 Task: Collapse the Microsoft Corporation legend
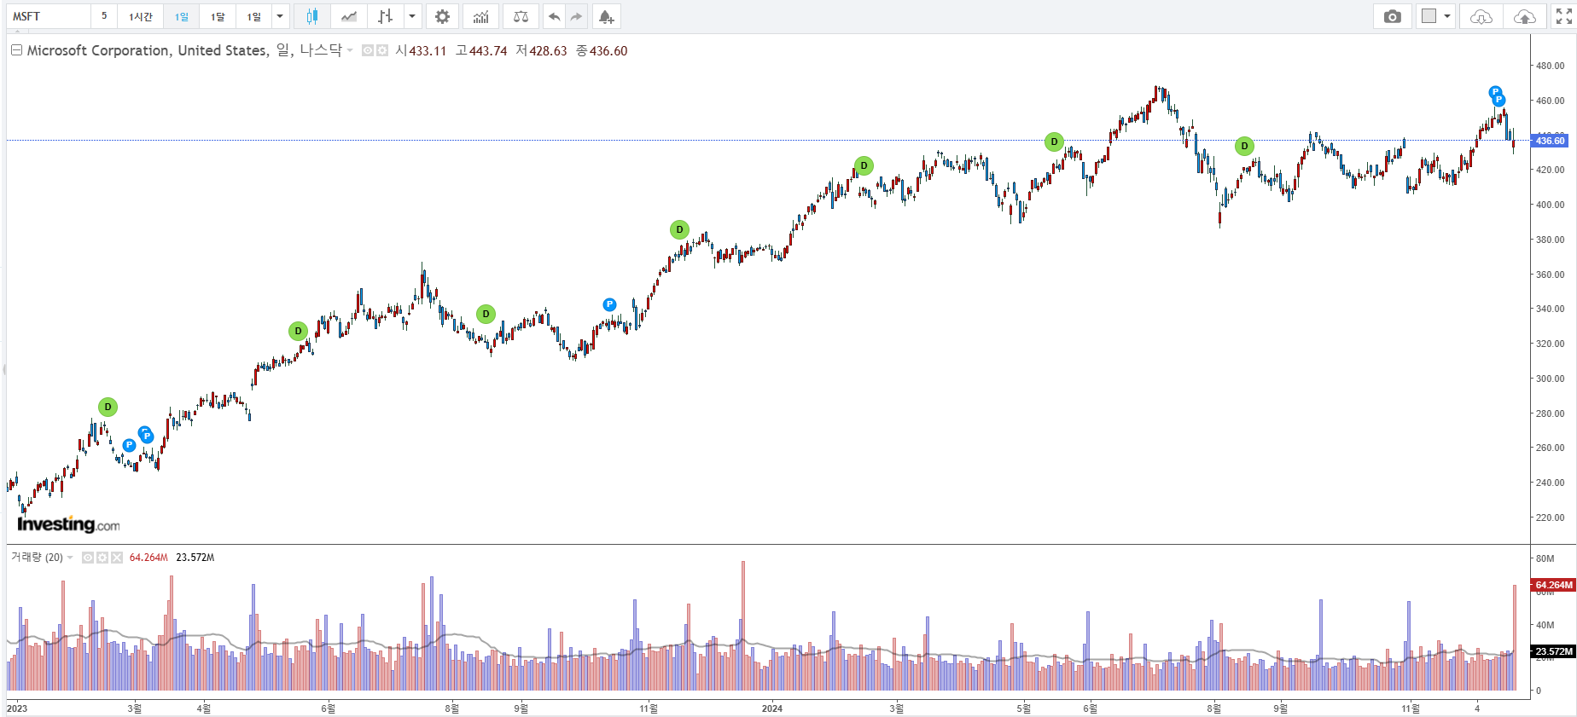coord(16,50)
